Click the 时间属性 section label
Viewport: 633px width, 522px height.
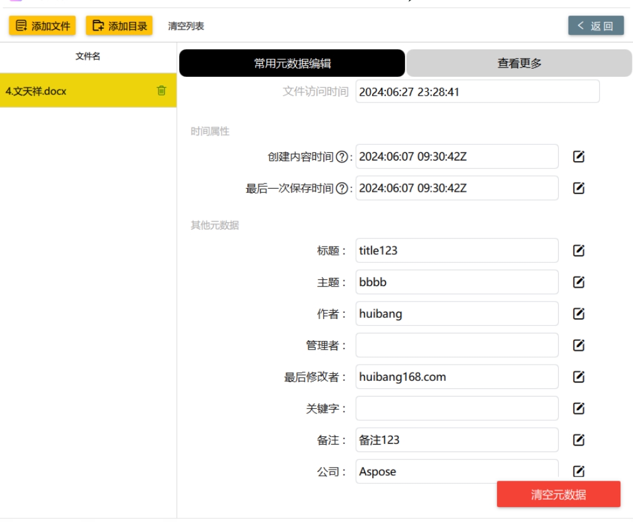(x=210, y=131)
